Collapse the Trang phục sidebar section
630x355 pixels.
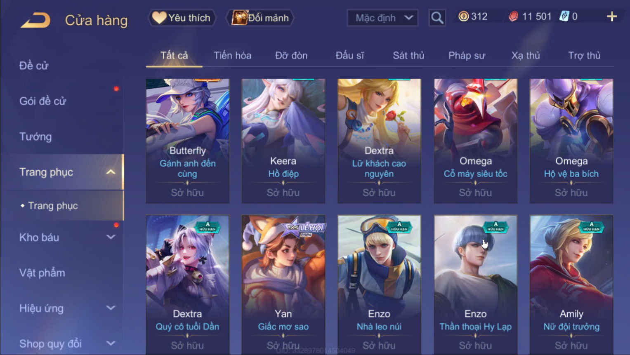pyautogui.click(x=111, y=172)
